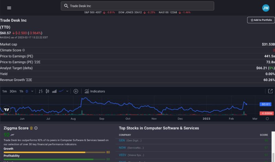Switch to the line chart style
Screen dimensions: 275x162
[x=61, y=91]
